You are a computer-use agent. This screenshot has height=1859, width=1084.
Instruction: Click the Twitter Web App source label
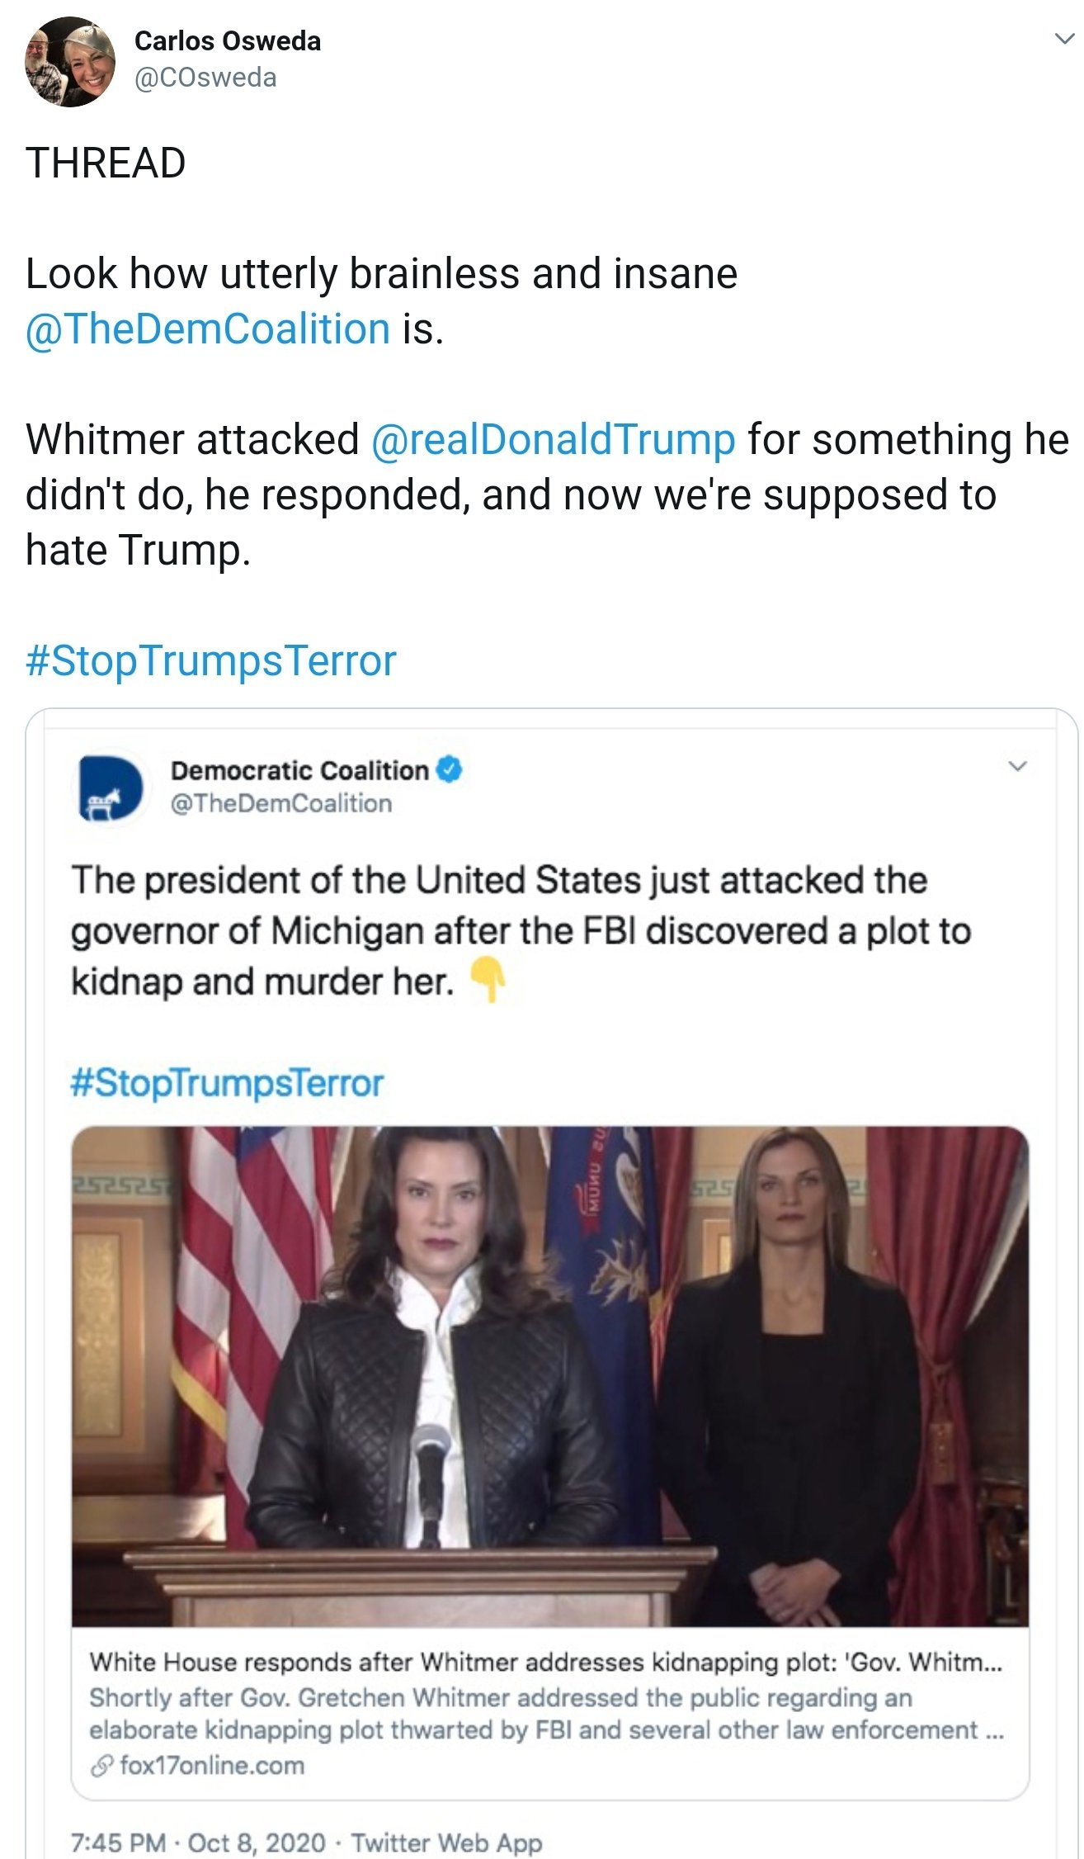coord(447,1842)
